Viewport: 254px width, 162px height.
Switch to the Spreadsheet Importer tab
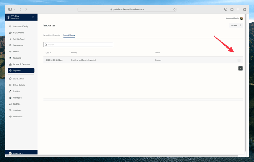coord(52,35)
